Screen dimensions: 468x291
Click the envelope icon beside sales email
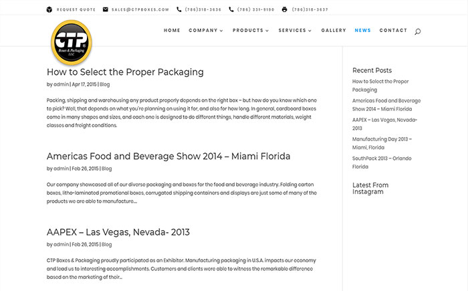[106, 9]
